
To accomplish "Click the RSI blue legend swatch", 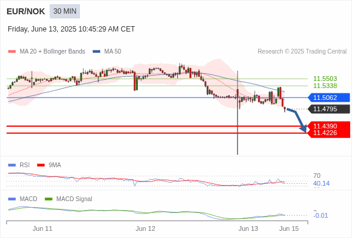I will point(12,165).
